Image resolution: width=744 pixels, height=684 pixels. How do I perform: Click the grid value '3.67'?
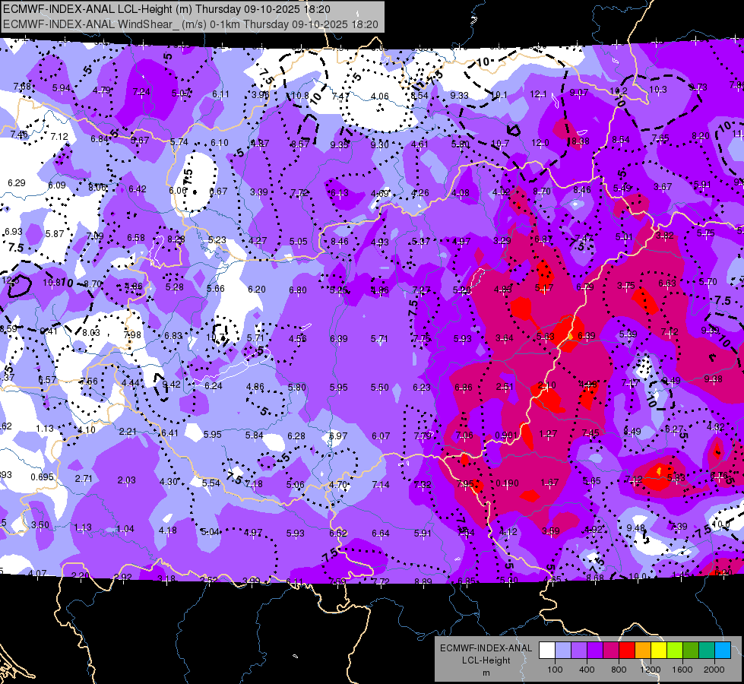tap(663, 186)
